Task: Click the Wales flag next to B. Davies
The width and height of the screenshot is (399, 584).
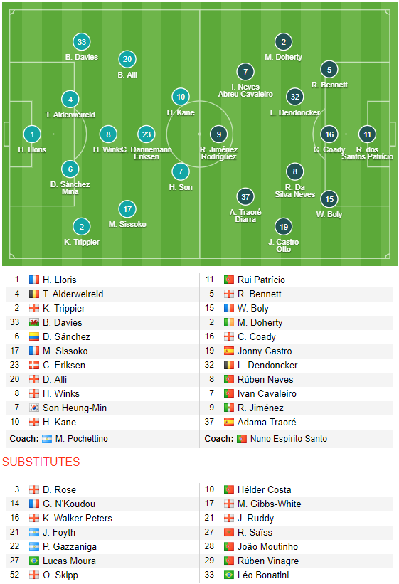Action: [34, 322]
